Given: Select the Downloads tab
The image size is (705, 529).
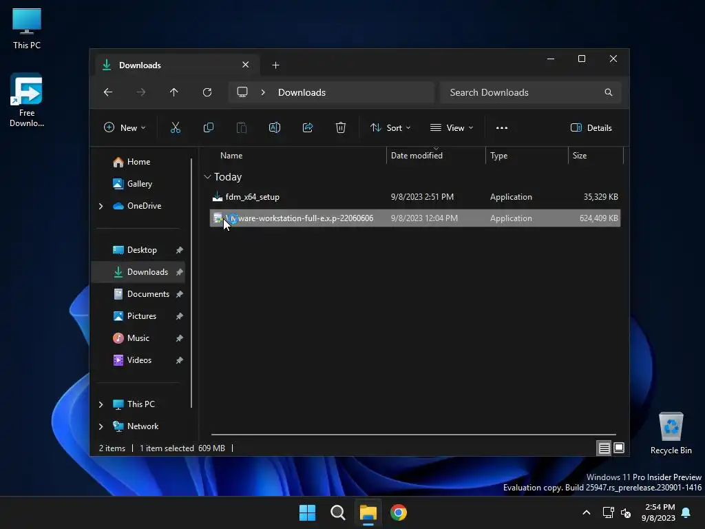Looking at the screenshot, I should (177, 65).
